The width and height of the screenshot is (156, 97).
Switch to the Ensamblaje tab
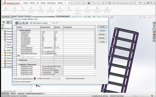click(5, 17)
